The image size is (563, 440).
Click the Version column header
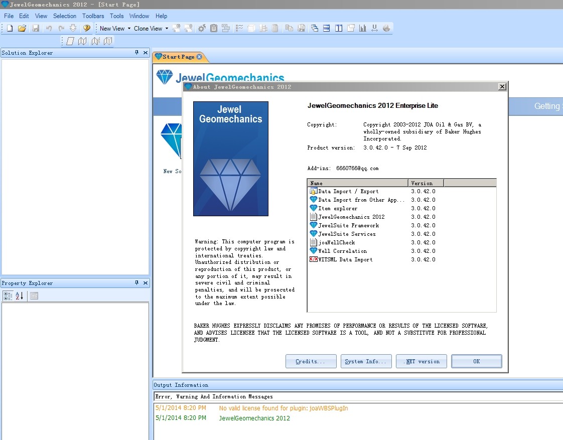coord(426,183)
